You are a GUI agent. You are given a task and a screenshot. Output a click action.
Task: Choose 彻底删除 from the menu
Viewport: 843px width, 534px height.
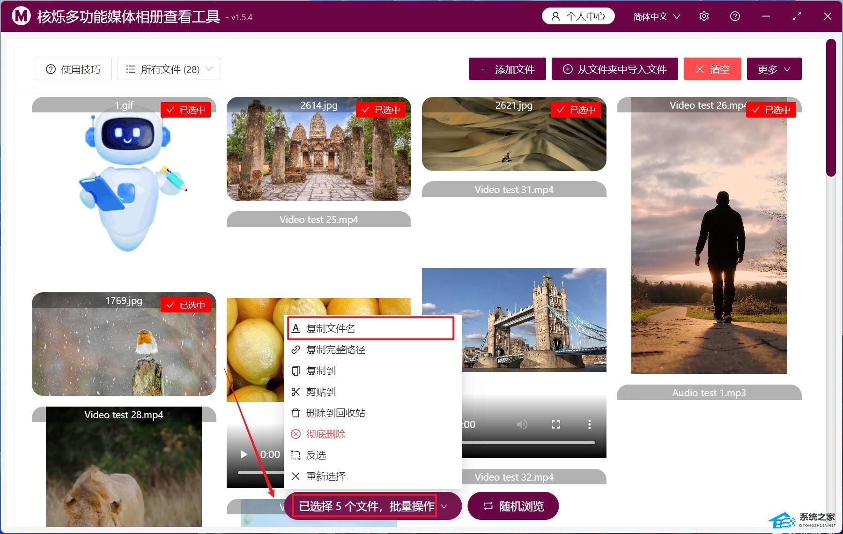coord(373,434)
